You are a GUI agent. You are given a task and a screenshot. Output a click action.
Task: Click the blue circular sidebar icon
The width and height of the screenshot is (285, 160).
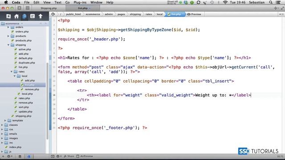click(29, 156)
